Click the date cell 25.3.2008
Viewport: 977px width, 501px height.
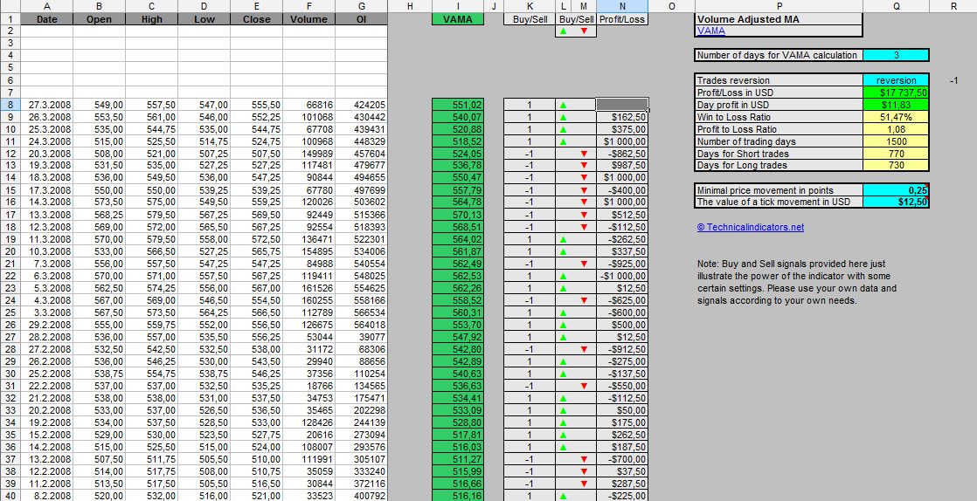pos(46,129)
